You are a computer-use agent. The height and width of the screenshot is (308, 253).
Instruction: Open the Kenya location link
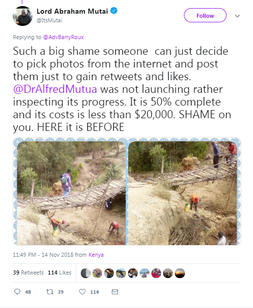pos(96,255)
